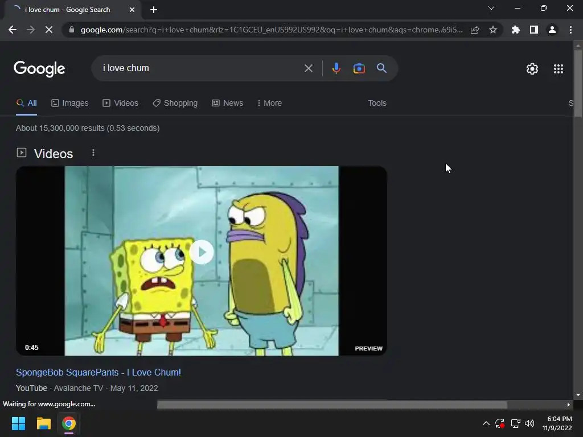
Task: Open the SpongeBob video thumbnail
Action: click(x=202, y=261)
